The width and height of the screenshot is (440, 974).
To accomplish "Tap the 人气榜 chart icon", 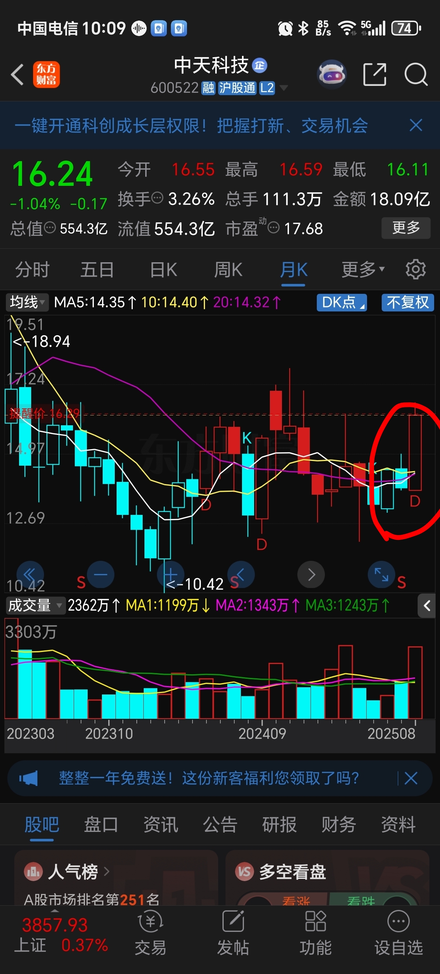I will coord(33,872).
